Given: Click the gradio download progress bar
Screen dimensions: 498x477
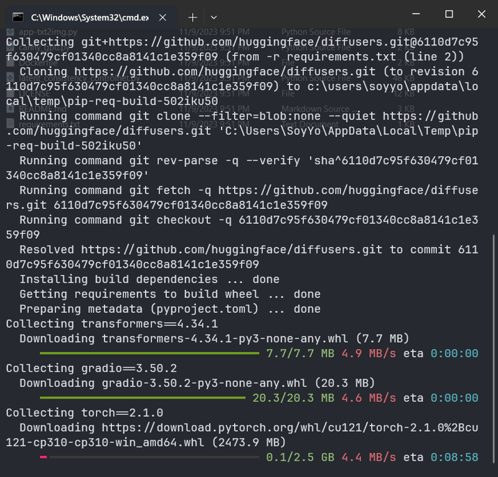Looking at the screenshot, I should point(143,397).
